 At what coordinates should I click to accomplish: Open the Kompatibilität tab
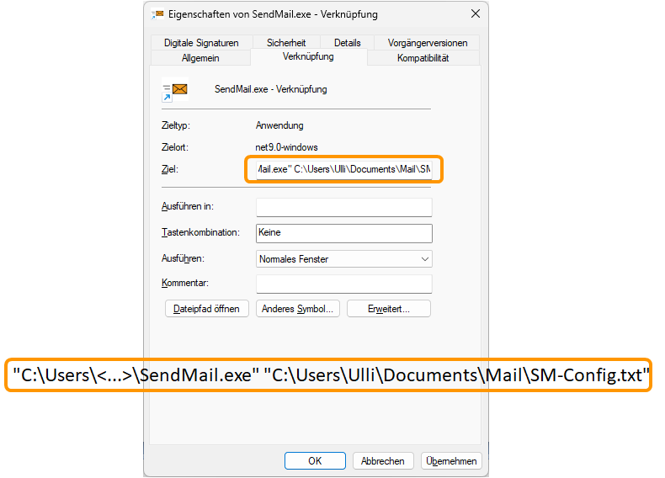tap(423, 58)
